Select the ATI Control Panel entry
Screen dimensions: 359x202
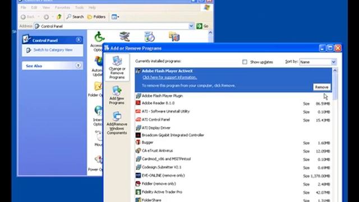click(233, 120)
